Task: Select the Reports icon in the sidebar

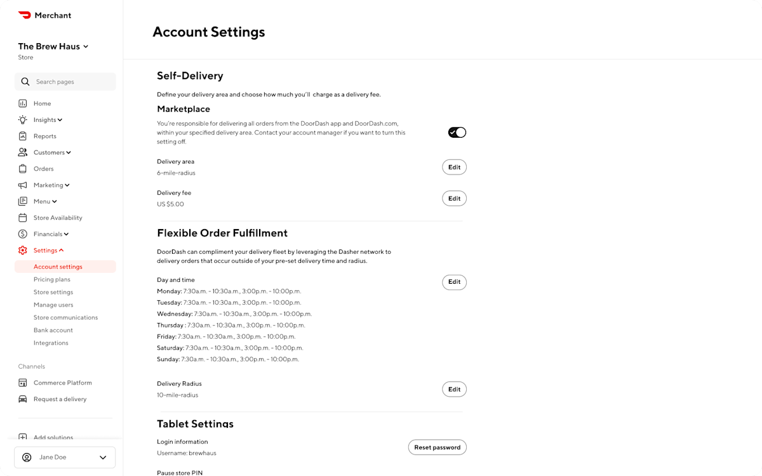Action: tap(23, 136)
